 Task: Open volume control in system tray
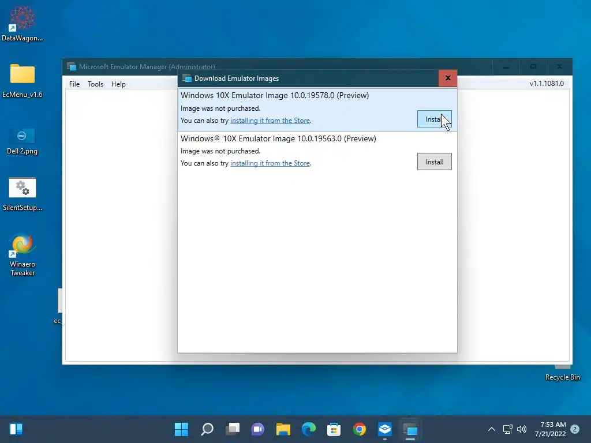pyautogui.click(x=522, y=429)
